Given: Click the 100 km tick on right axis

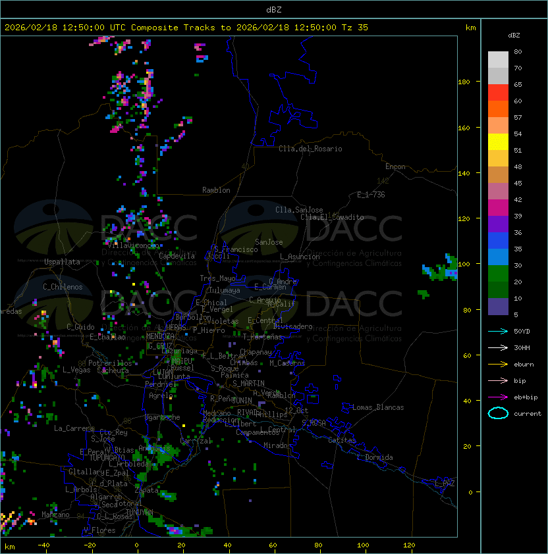Looking at the screenshot, I should [464, 264].
